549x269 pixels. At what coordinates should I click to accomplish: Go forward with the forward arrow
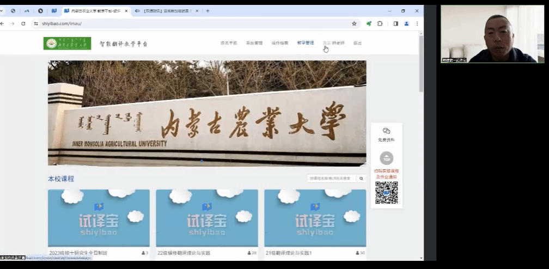point(13,23)
